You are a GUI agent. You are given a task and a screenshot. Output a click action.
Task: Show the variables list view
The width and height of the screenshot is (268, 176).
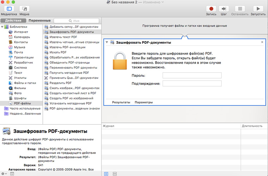[x=115, y=174]
